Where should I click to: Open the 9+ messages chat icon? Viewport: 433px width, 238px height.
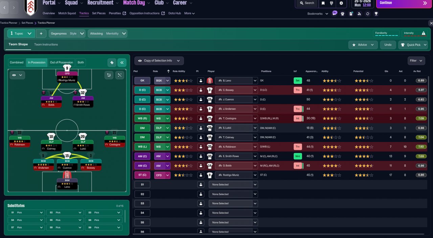335,13
